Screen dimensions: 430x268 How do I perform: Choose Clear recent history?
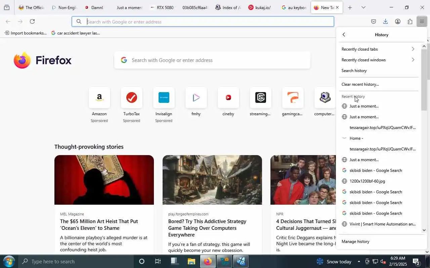[378, 84]
